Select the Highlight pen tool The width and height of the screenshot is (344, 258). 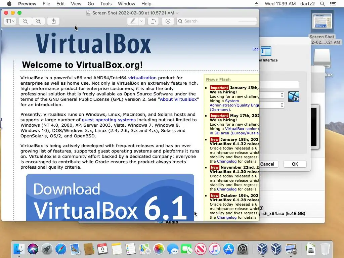[133, 21]
